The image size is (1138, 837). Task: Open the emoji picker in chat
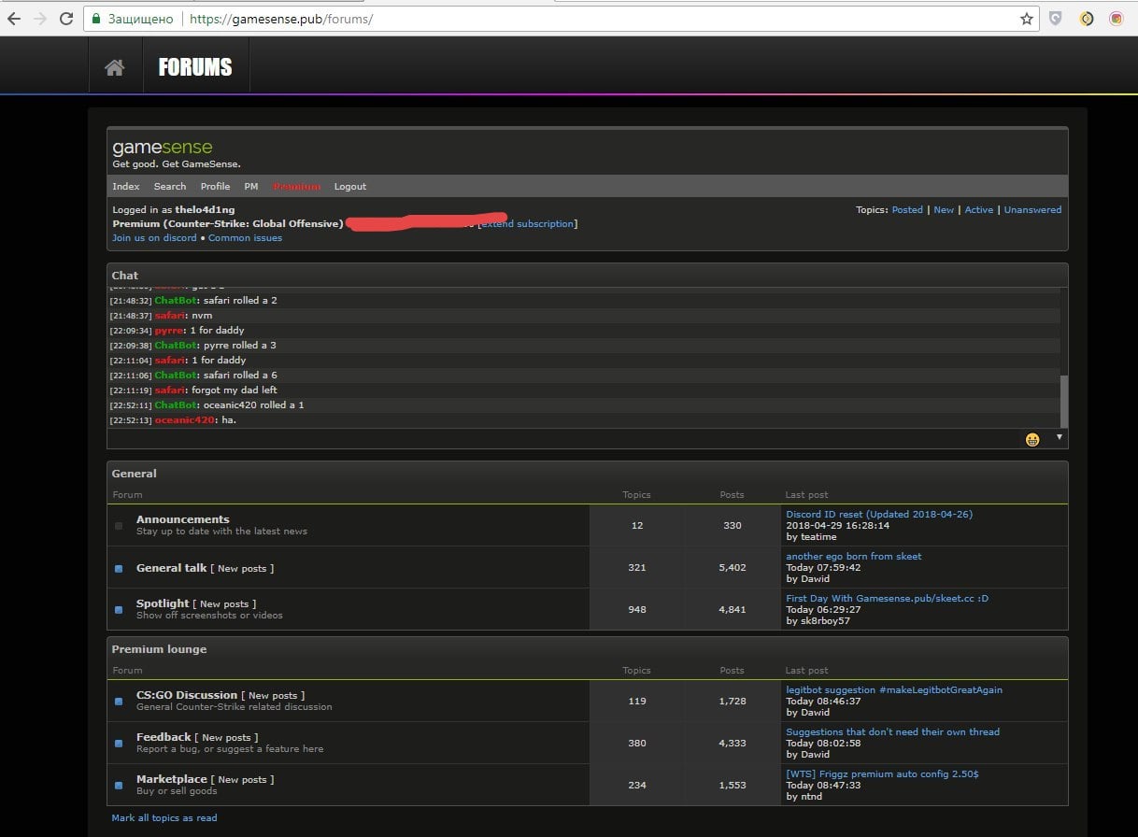click(1032, 439)
